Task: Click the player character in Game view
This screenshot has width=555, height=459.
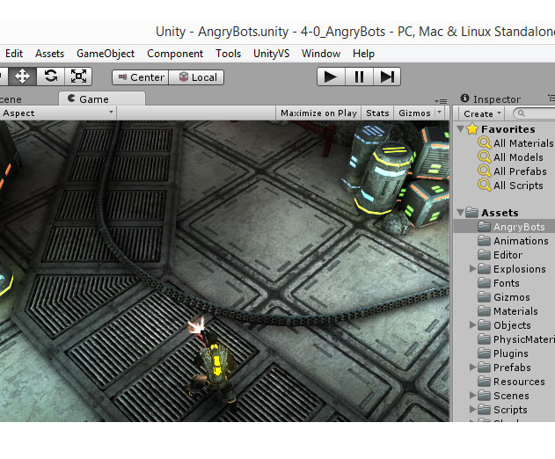Action: coord(212,368)
